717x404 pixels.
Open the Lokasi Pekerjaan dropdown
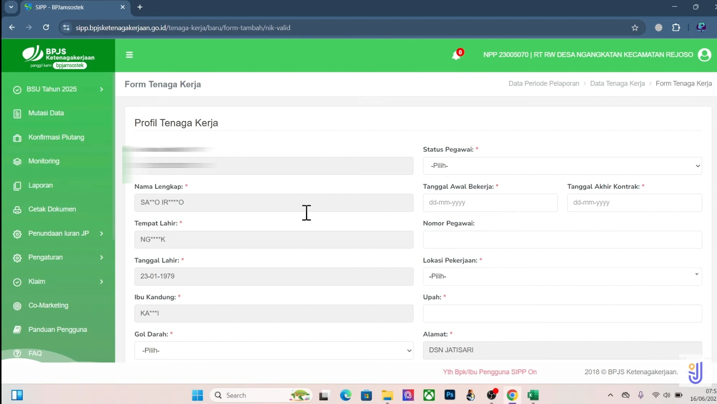point(562,276)
